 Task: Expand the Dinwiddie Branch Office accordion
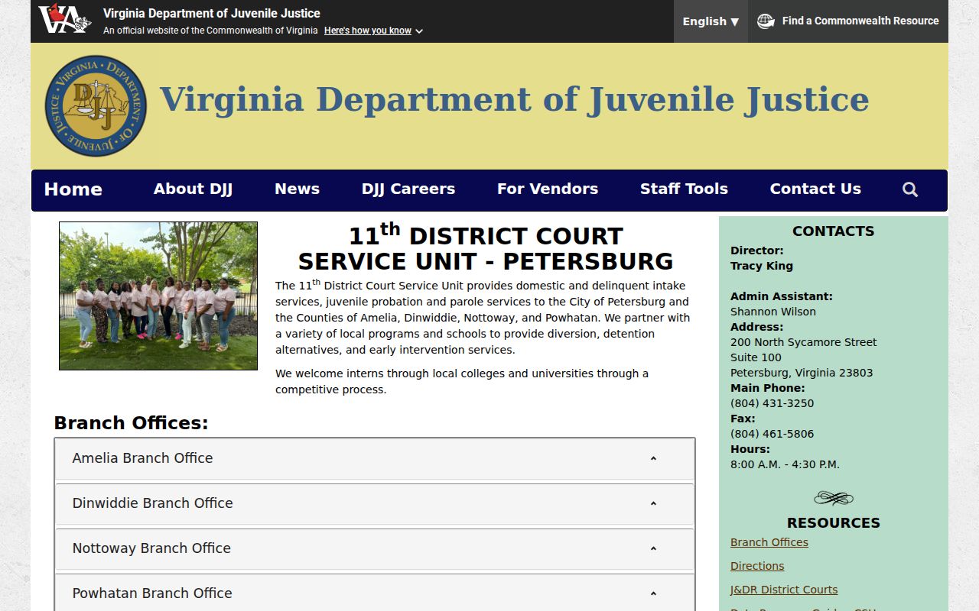coord(375,503)
